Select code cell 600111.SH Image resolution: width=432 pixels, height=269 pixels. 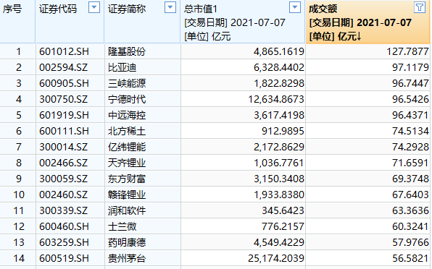pyautogui.click(x=70, y=131)
